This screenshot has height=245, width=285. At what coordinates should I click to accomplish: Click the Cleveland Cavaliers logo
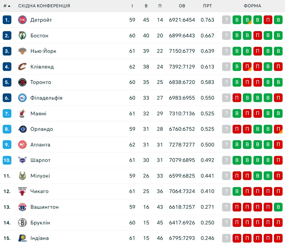[22, 67]
